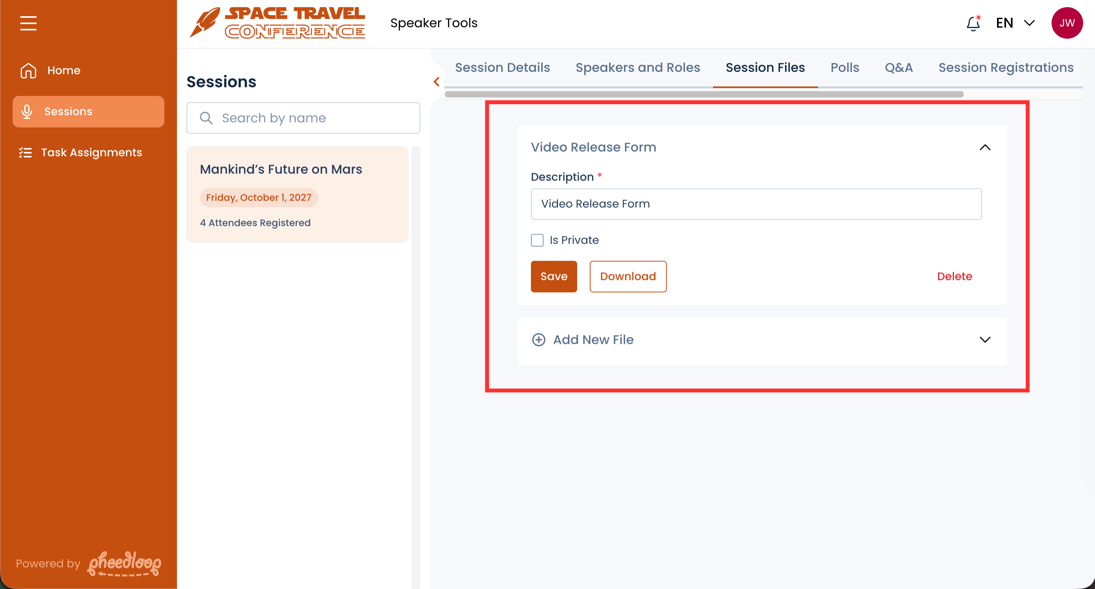Image resolution: width=1095 pixels, height=589 pixels.
Task: Open the Polls tab
Action: 844,68
